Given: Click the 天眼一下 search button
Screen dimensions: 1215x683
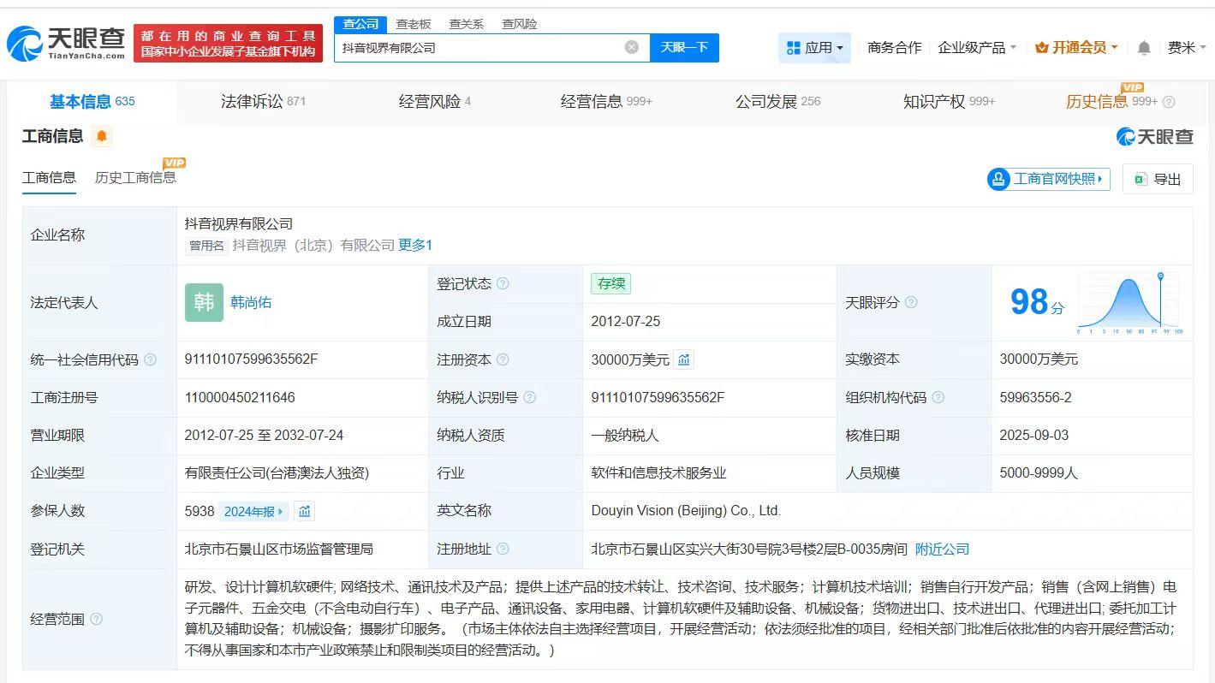Looking at the screenshot, I should (684, 48).
